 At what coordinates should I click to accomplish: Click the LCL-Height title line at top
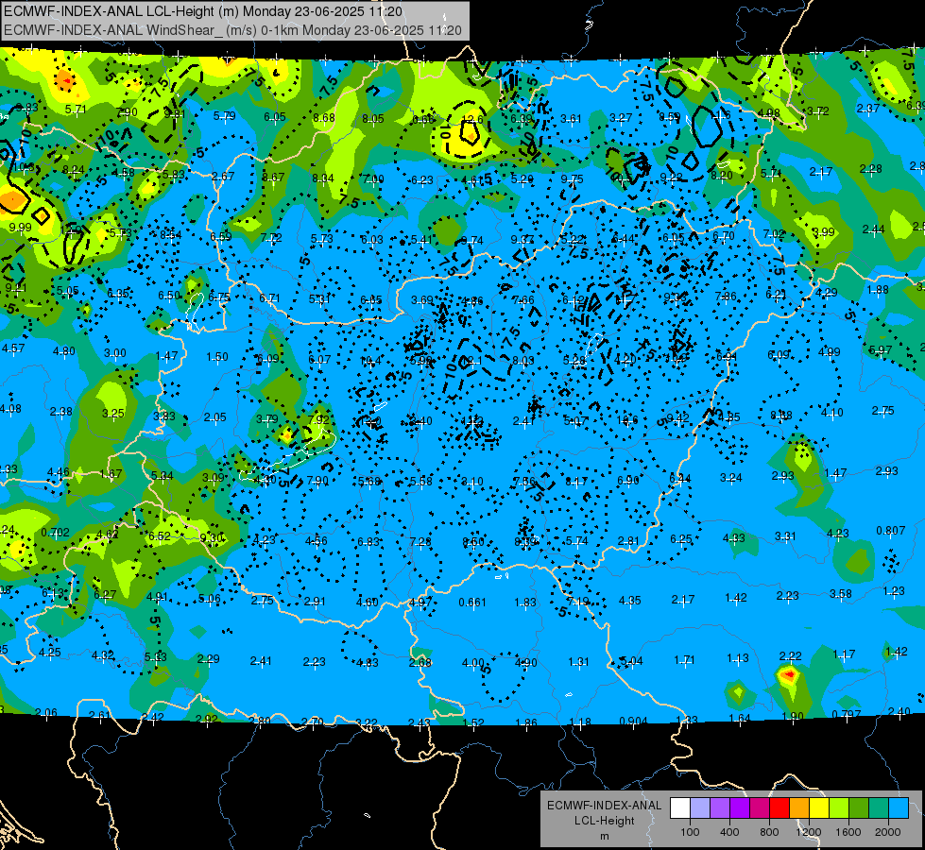203,11
